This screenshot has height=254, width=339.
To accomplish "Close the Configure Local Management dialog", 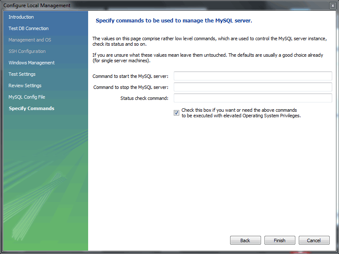I will click(x=333, y=6).
